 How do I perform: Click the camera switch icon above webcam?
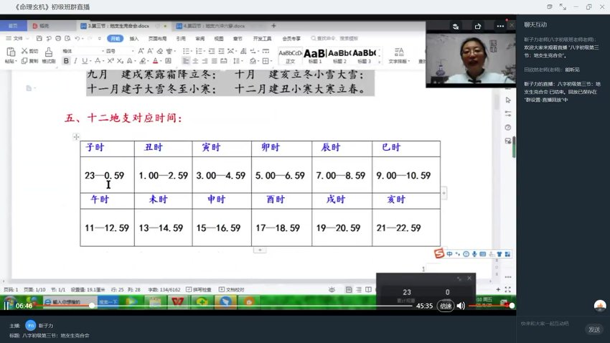point(456,27)
